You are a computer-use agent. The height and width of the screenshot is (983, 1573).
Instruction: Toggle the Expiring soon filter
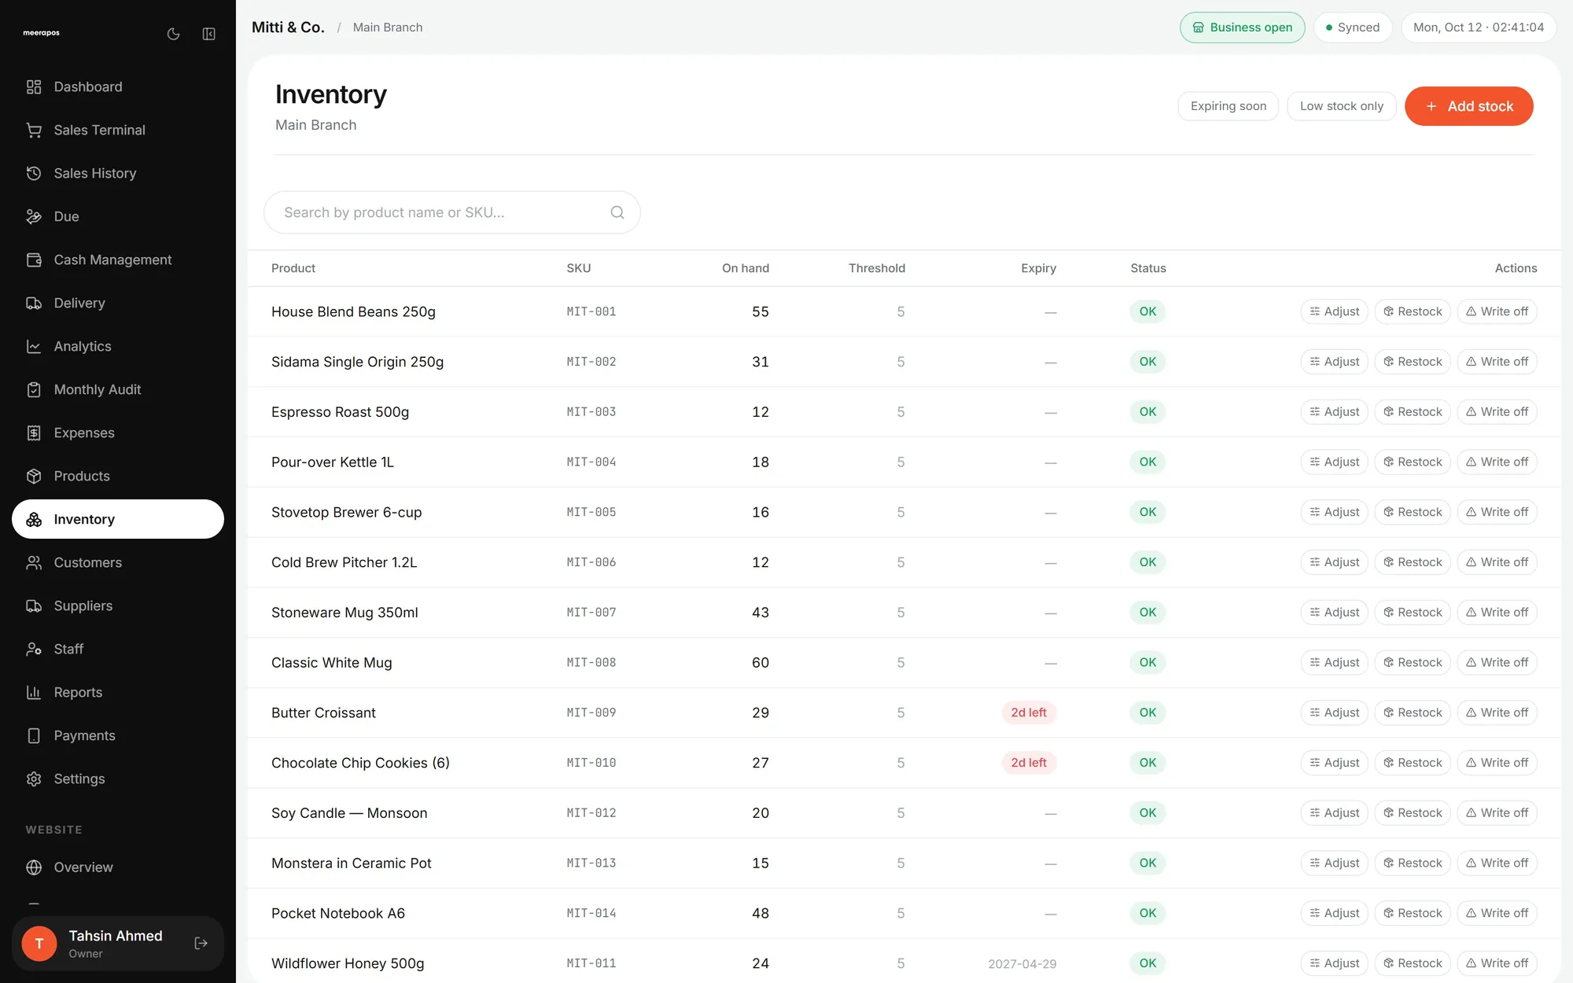(x=1228, y=106)
